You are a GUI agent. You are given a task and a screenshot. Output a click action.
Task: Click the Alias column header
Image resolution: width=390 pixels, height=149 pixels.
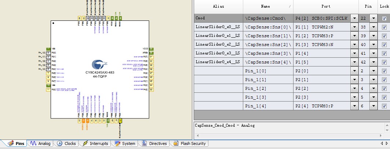tap(218, 6)
